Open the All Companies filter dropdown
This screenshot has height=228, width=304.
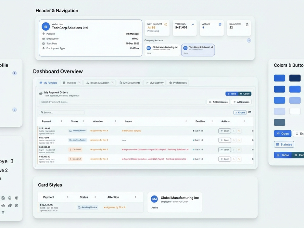click(218, 102)
